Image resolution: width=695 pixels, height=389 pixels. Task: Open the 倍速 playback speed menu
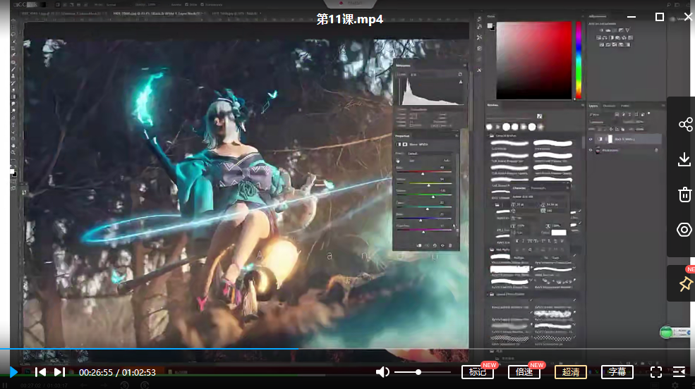[524, 372]
